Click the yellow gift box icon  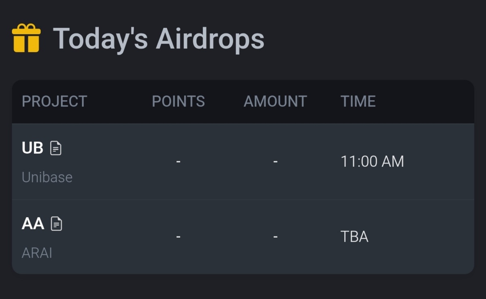[x=26, y=38]
